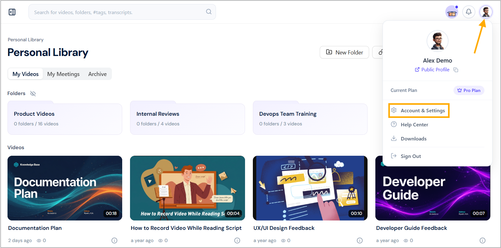The image size is (501, 248).
Task: Select Downloads in the profile menu
Action: point(413,139)
